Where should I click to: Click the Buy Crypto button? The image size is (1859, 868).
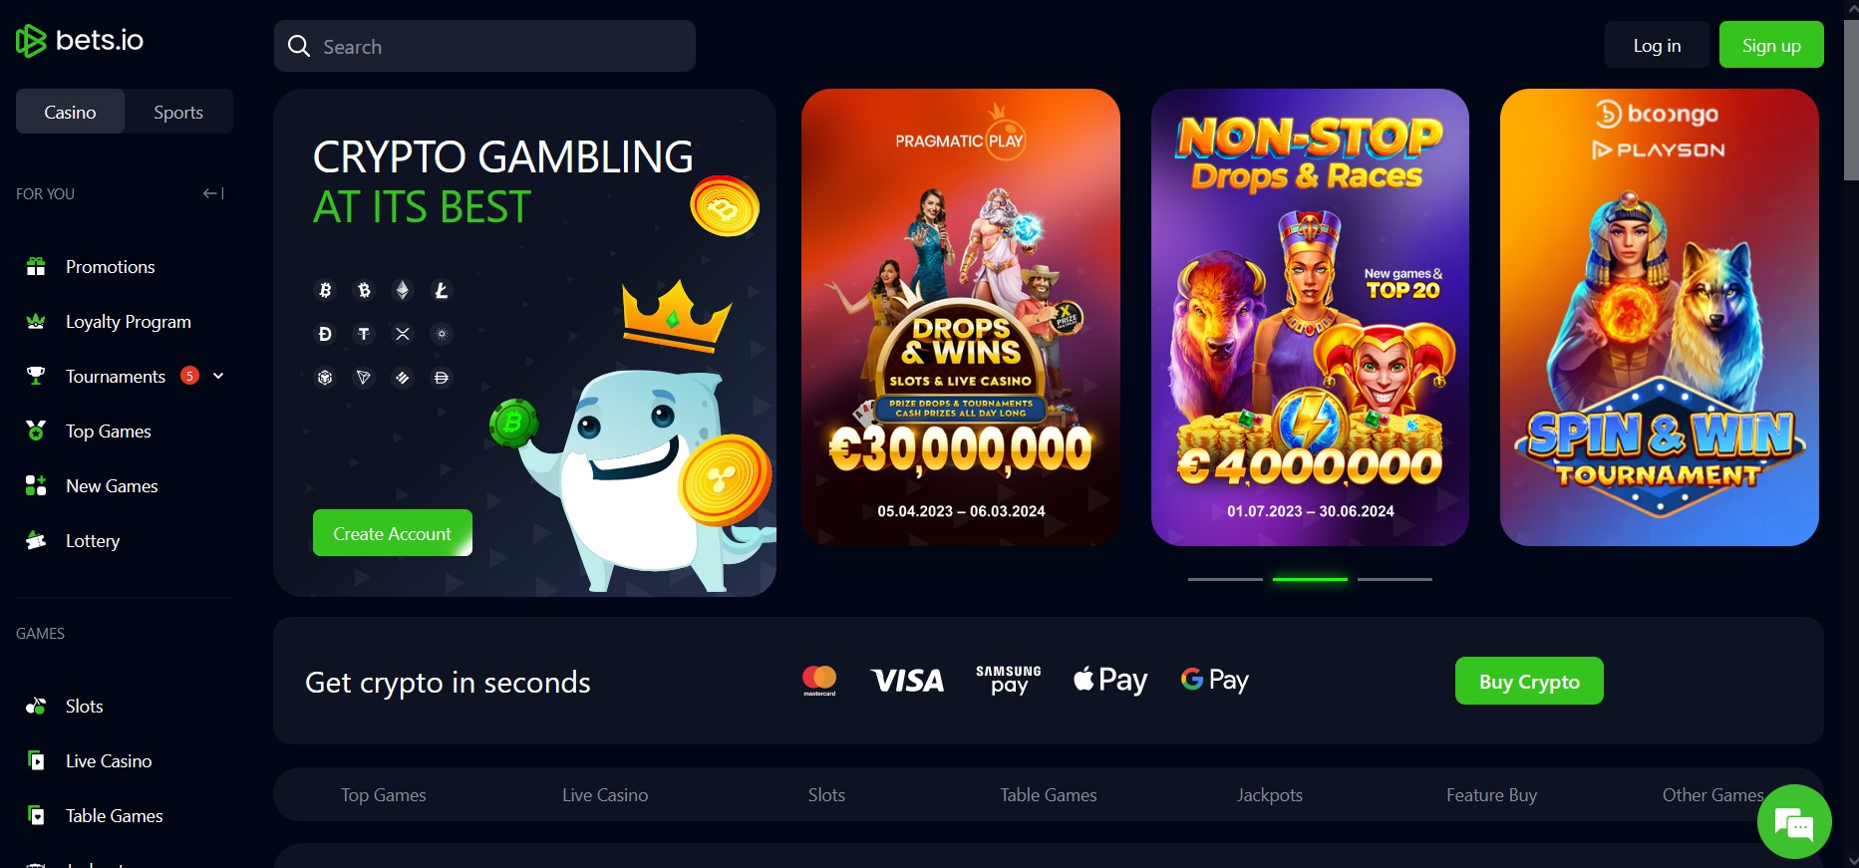click(1529, 681)
